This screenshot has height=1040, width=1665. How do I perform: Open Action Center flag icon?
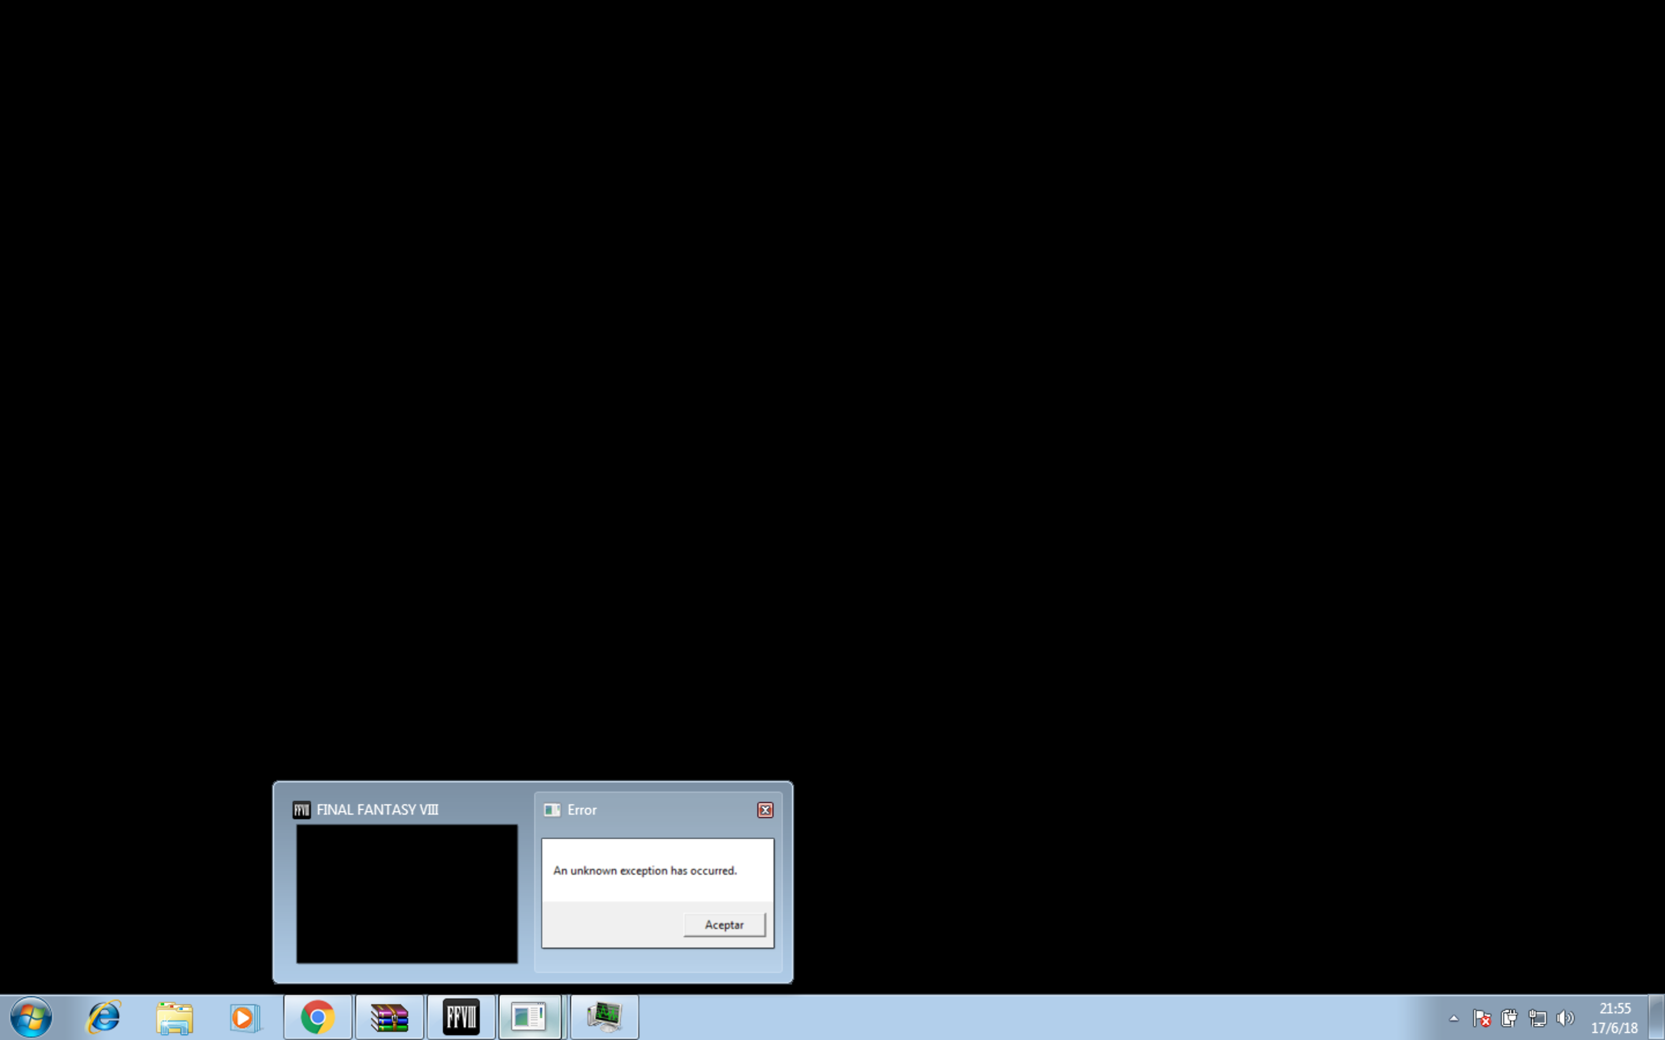click(x=1481, y=1017)
